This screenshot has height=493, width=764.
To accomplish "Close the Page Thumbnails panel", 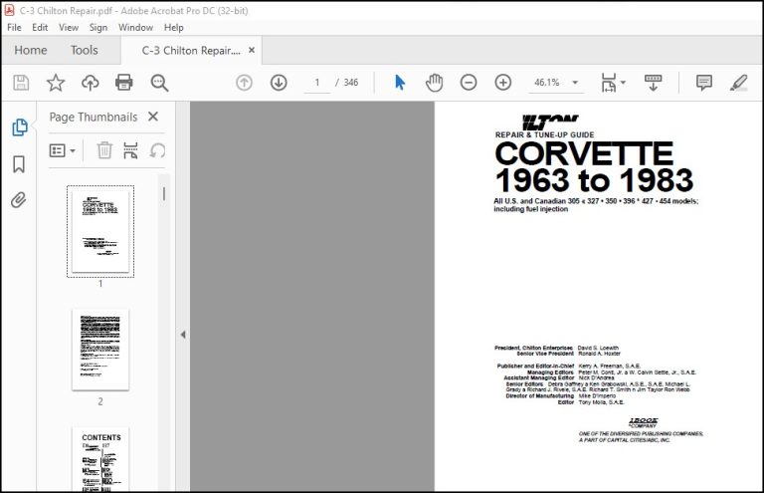I will click(153, 117).
